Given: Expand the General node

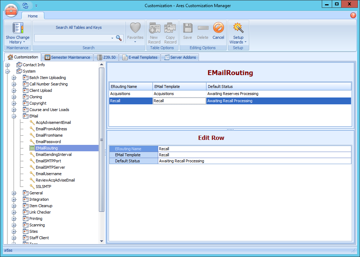Looking at the screenshot, I should click(x=14, y=193).
